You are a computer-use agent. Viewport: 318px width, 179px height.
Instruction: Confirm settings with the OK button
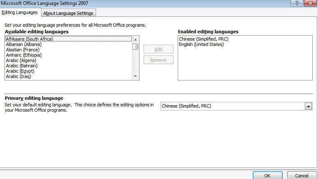268,176
